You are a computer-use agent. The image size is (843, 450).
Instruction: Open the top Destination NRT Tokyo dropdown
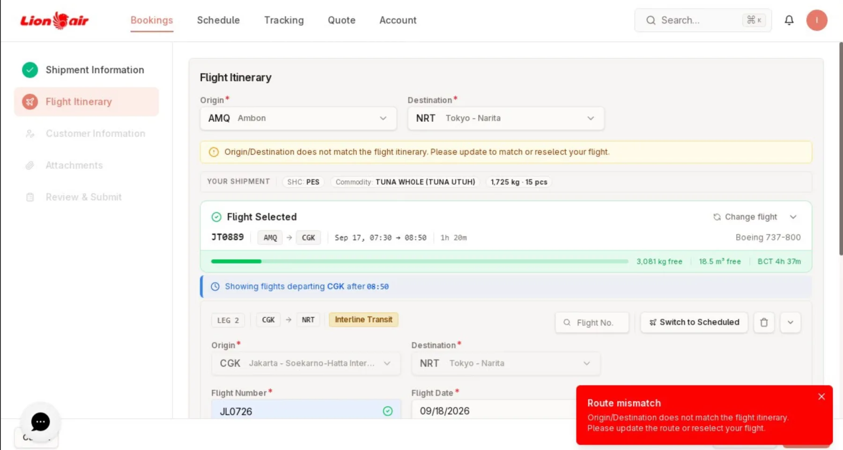pos(506,118)
